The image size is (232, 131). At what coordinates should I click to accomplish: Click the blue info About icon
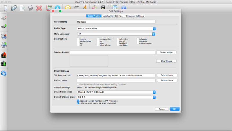124,8
